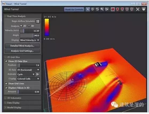Select the 3D analysis radio button
Screen dimensions: 149x114
coord(29,26)
